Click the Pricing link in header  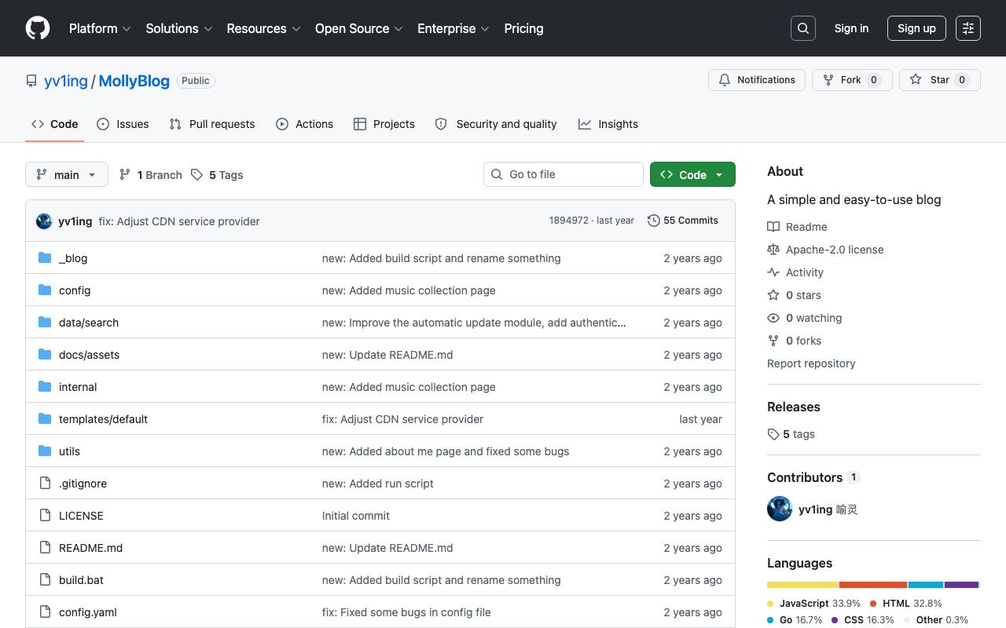tap(523, 28)
